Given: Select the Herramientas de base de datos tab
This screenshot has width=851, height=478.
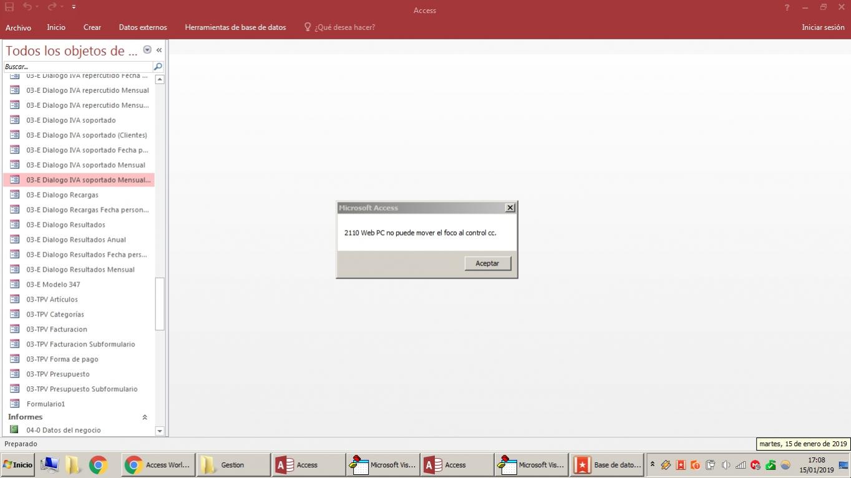Looking at the screenshot, I should 235,27.
